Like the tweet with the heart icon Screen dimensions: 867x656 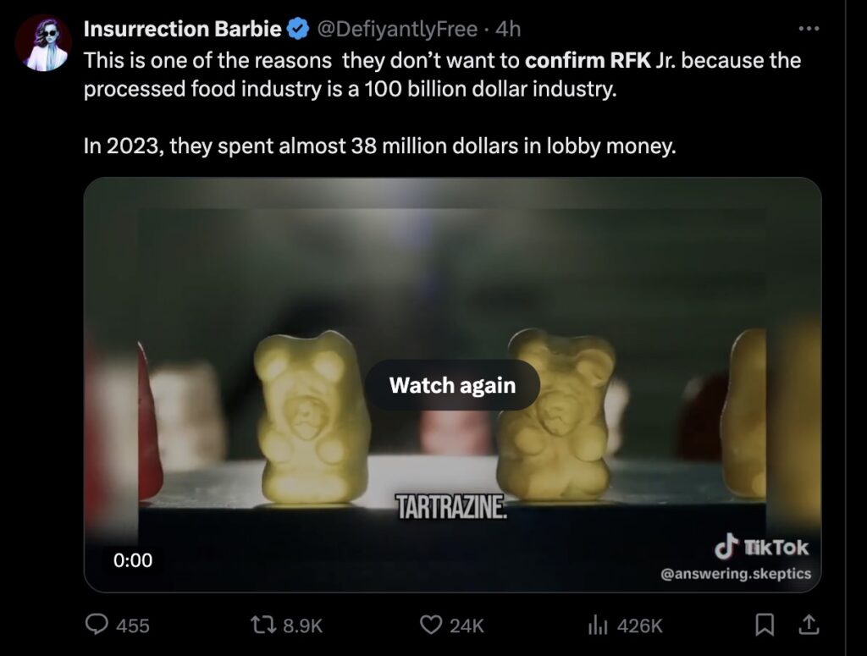pos(432,625)
